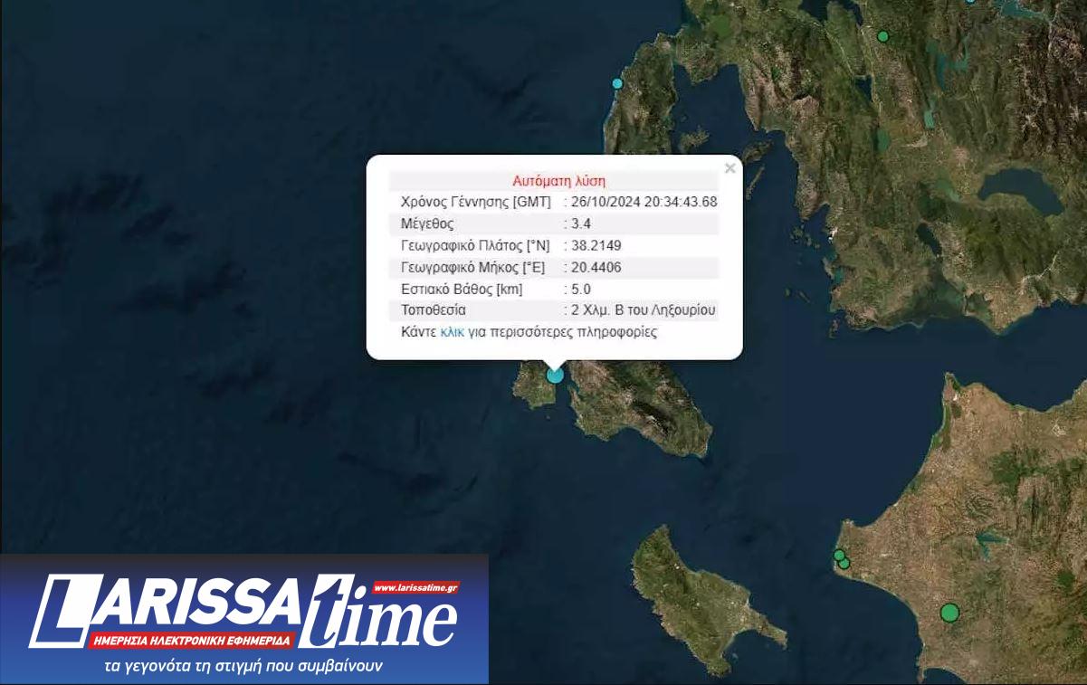The height and width of the screenshot is (685, 1087).
Task: Click the selected cyan marker below the popup
Action: (x=555, y=375)
